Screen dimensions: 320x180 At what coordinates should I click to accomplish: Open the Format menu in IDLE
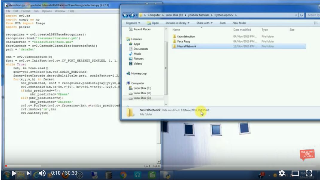pyautogui.click(x=26, y=11)
